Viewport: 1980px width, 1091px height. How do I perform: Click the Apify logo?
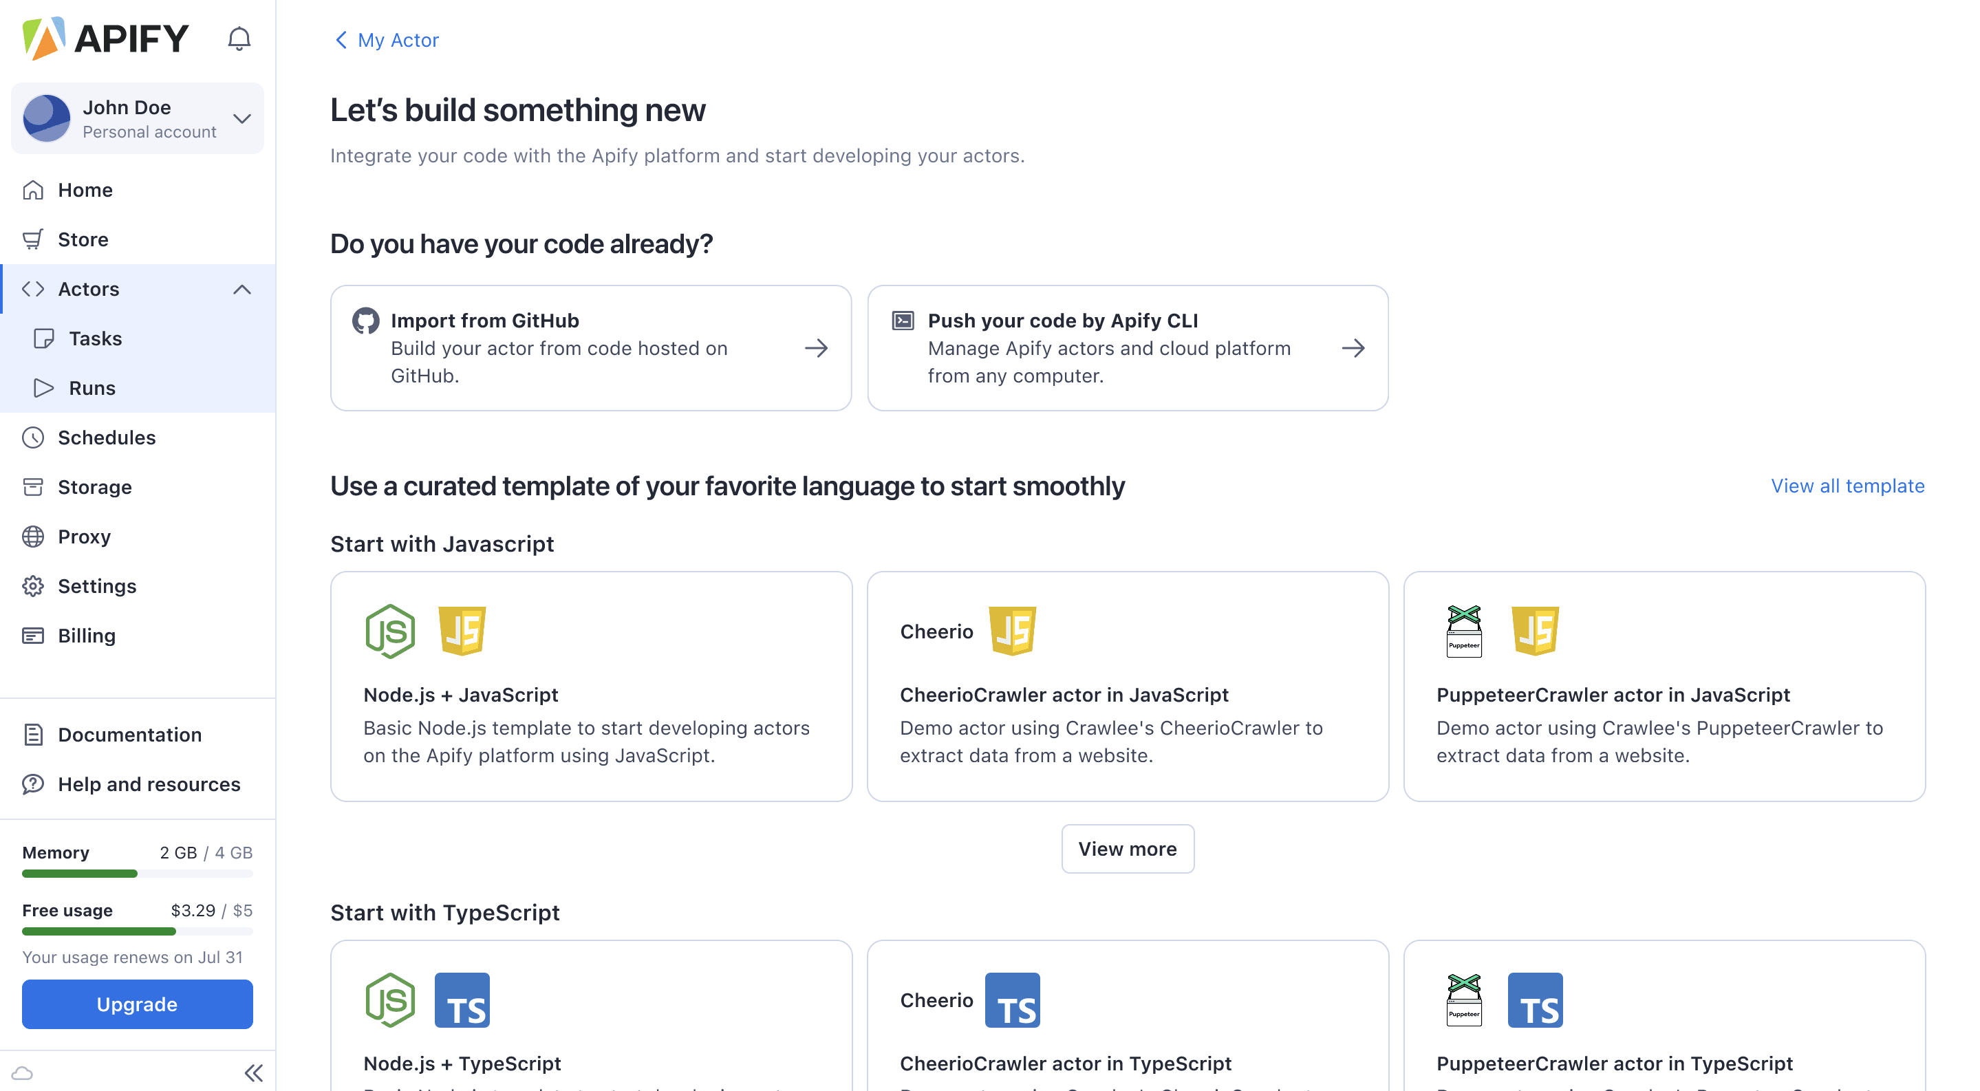coord(106,39)
